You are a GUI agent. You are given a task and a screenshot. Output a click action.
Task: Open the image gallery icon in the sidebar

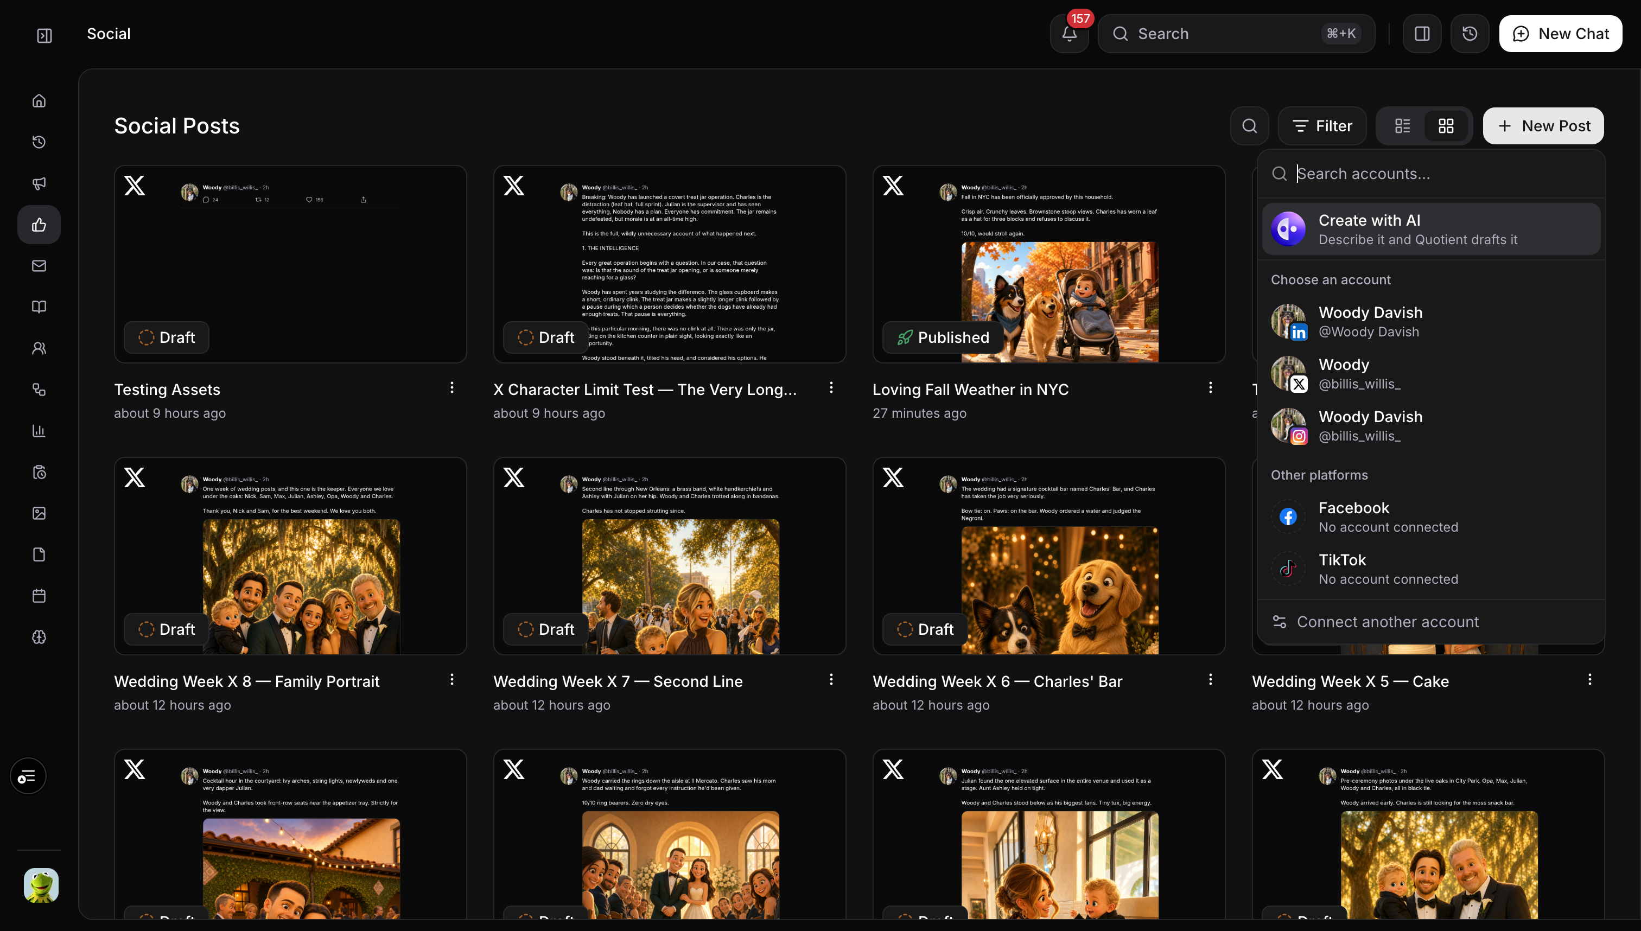click(39, 513)
